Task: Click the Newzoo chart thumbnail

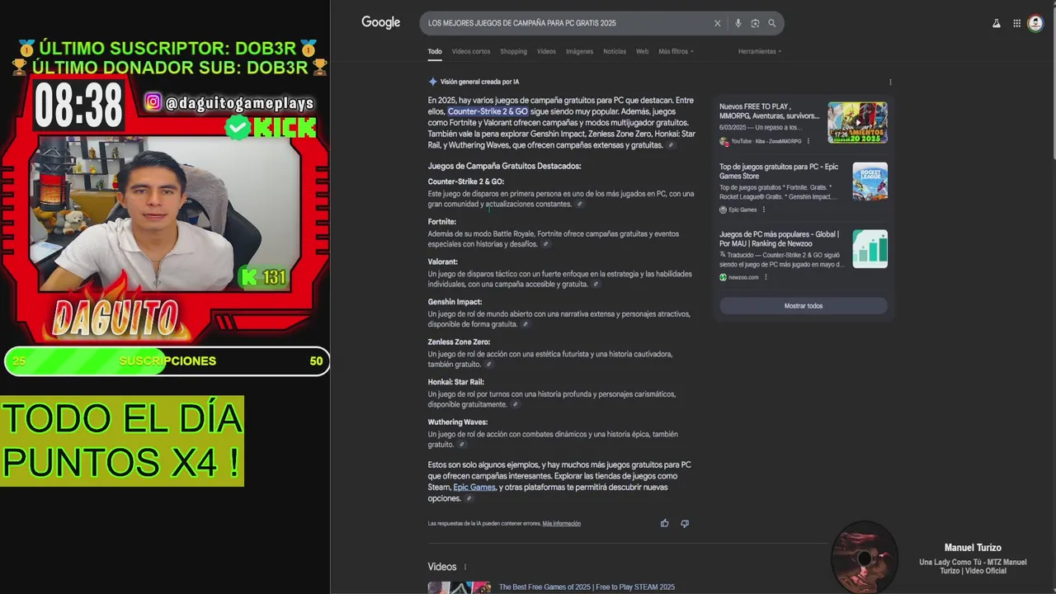Action: pos(870,248)
